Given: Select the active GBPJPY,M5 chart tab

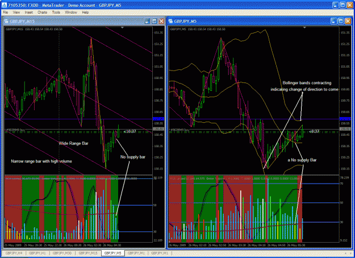Looking at the screenshot, I should pos(113,253).
